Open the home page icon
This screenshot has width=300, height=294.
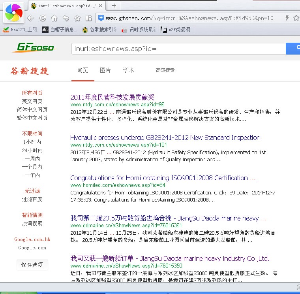[x=54, y=18]
